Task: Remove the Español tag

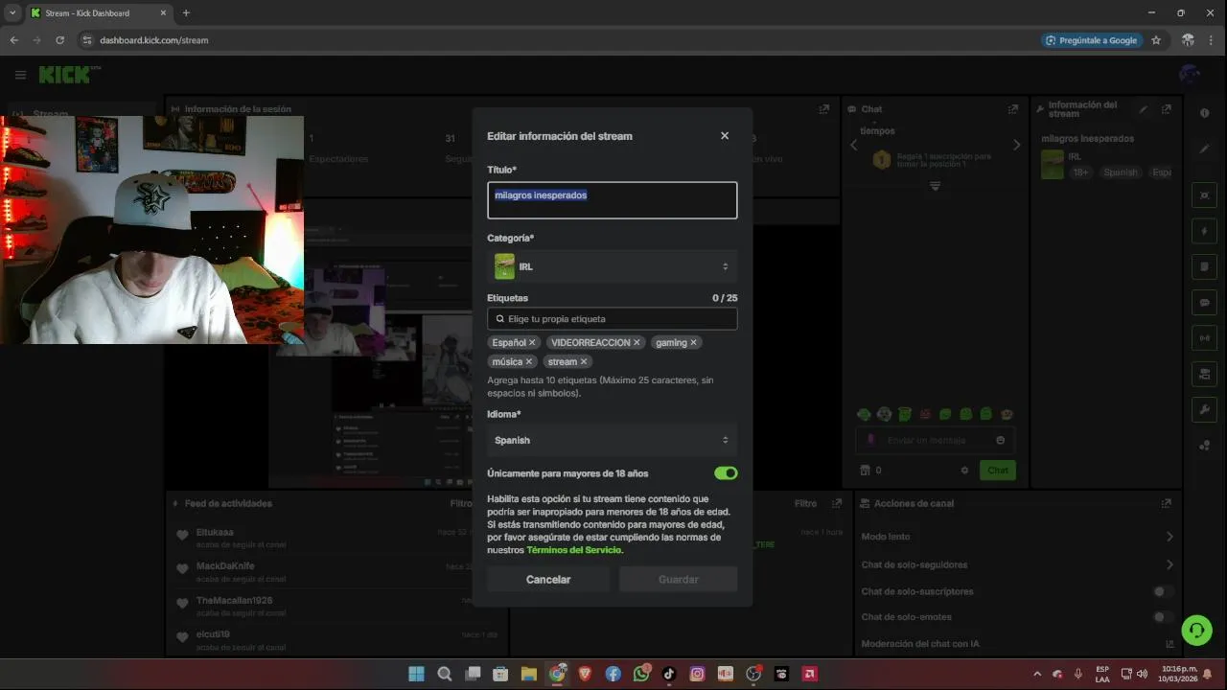Action: [x=532, y=342]
